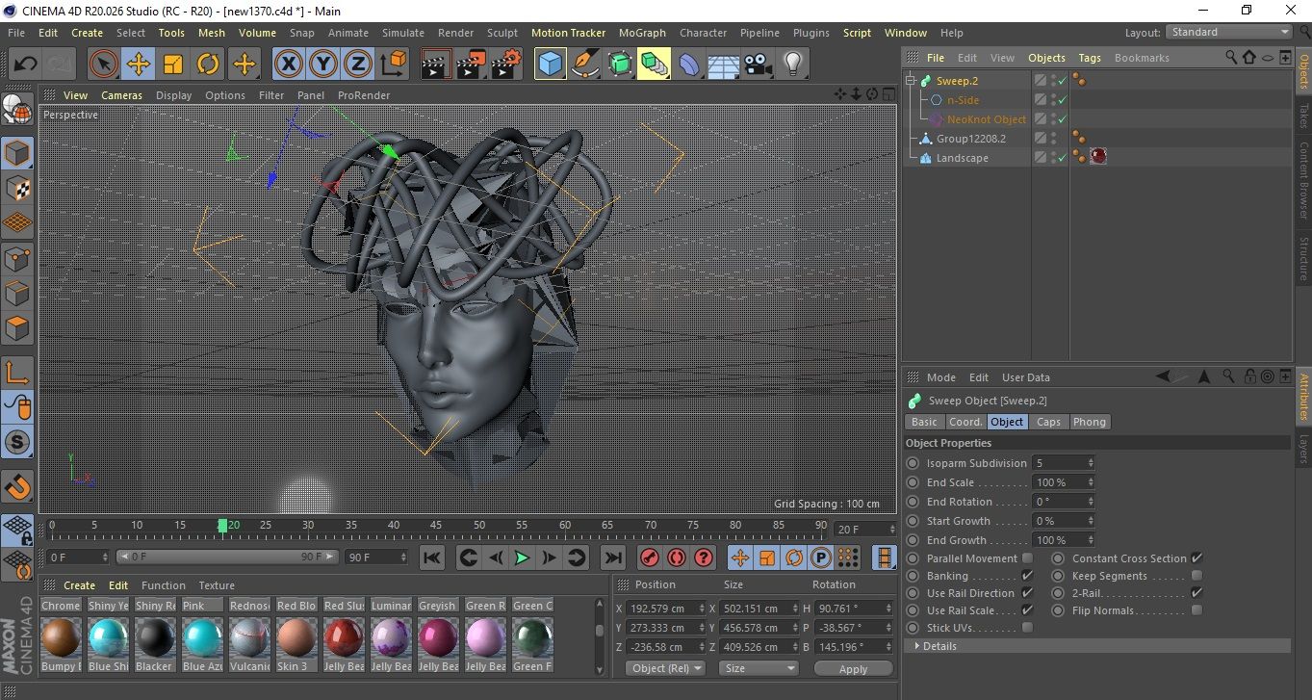Toggle Autokeying button
Image resolution: width=1312 pixels, height=700 pixels.
click(677, 557)
